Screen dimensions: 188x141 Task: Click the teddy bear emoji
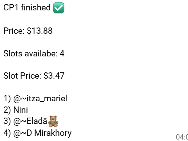(53, 121)
